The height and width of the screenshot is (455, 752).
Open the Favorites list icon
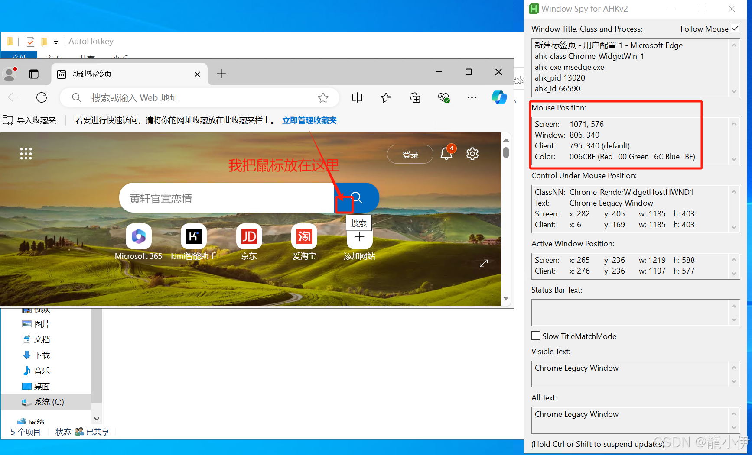(x=386, y=98)
